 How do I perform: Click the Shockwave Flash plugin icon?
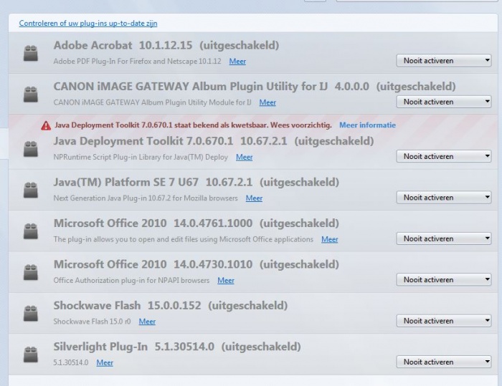(x=31, y=314)
